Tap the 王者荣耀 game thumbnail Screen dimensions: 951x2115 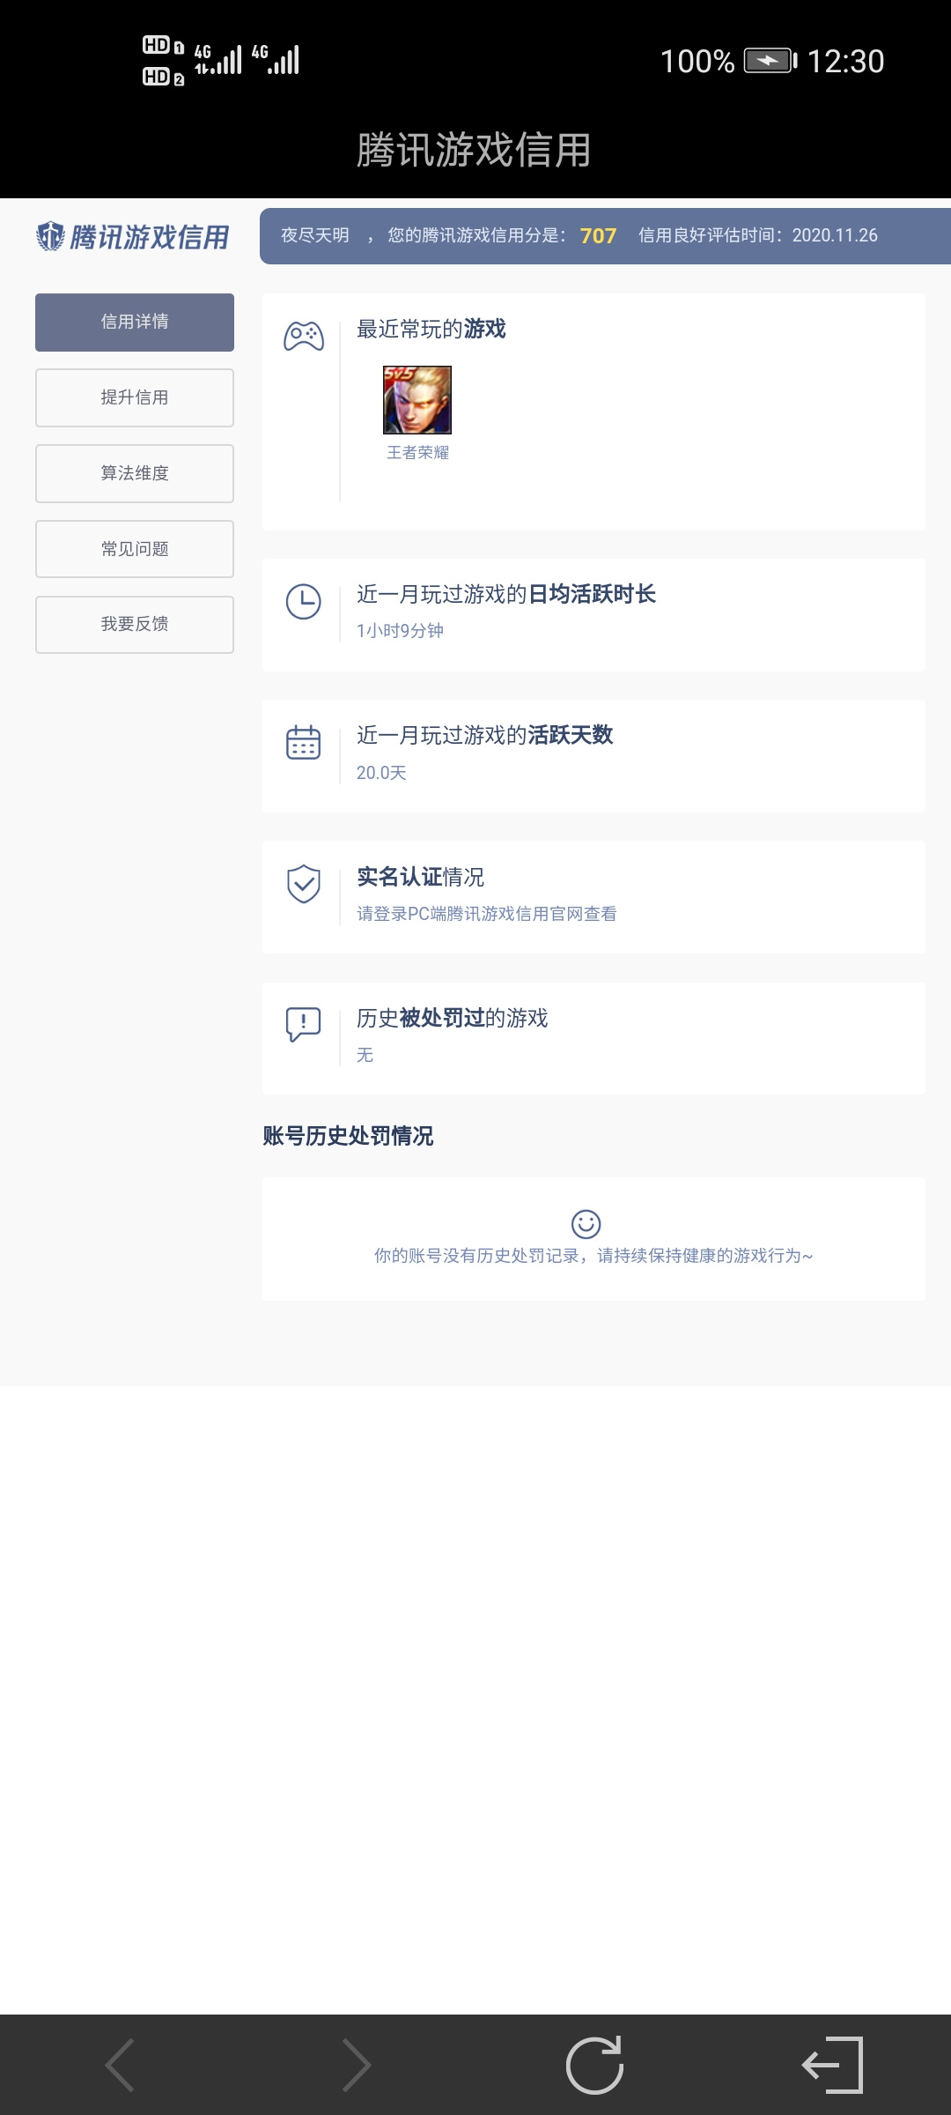click(417, 400)
